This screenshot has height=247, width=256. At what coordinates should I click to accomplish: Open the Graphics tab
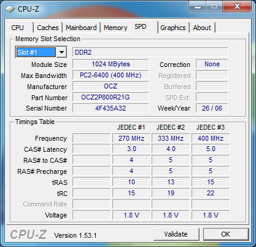coord(173,28)
